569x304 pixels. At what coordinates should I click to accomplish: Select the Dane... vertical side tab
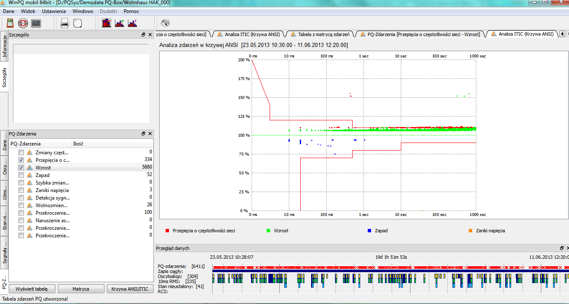[x=5, y=143]
